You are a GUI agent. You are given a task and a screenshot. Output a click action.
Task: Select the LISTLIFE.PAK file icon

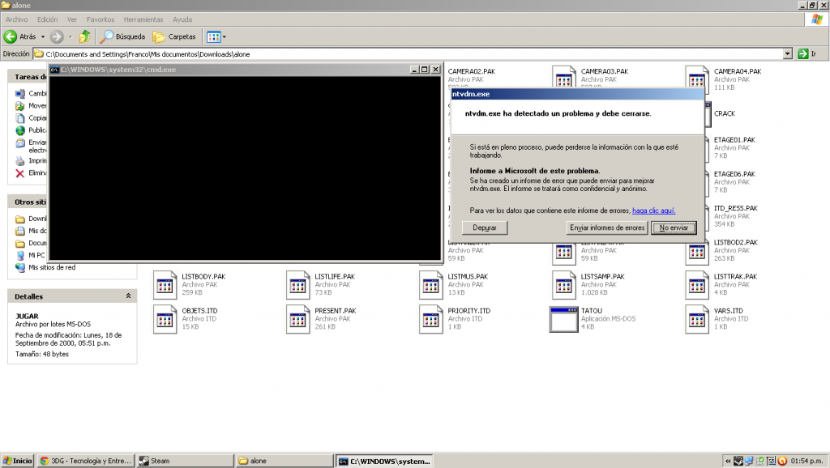click(298, 284)
